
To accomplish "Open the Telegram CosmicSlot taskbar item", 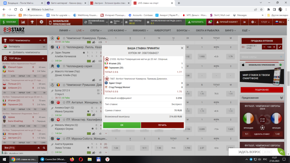I will [53, 159].
